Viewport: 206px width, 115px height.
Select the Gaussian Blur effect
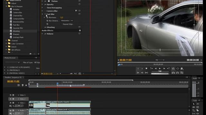tap(18, 28)
